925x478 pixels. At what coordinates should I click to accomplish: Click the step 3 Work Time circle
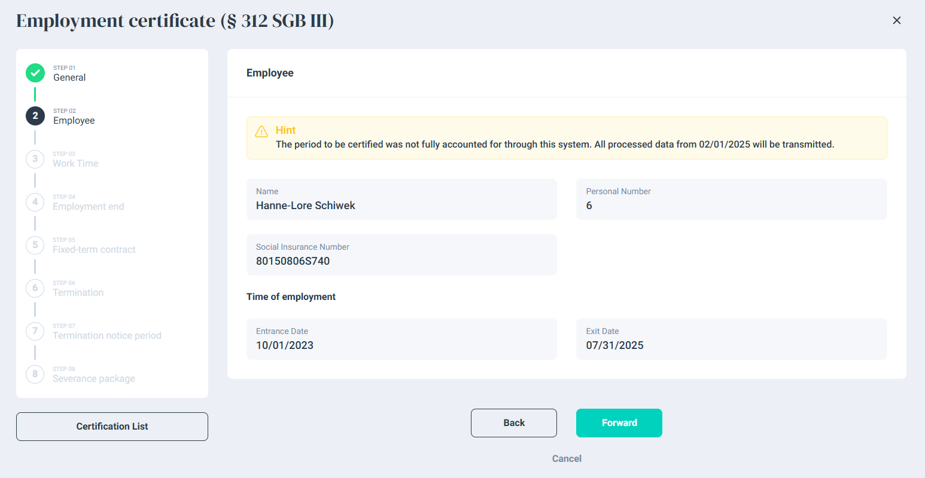pos(35,159)
